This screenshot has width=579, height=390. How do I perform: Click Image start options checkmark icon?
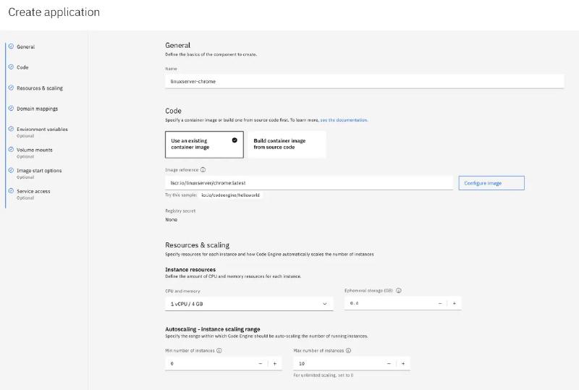(11, 171)
